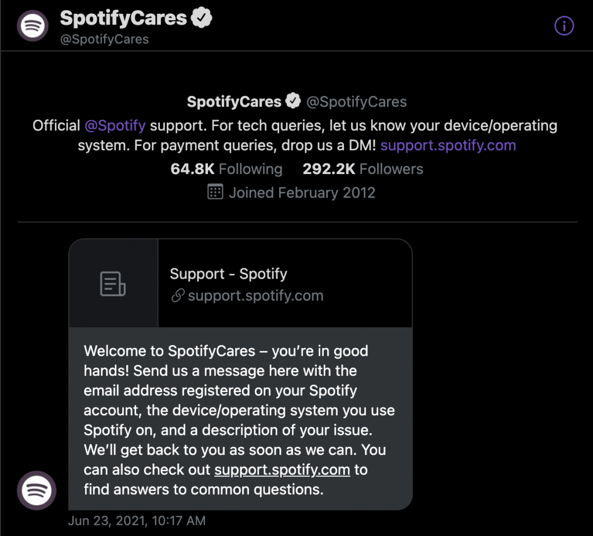593x536 pixels.
Task: Click the @SpotifyCares handle under header title
Action: 104,39
